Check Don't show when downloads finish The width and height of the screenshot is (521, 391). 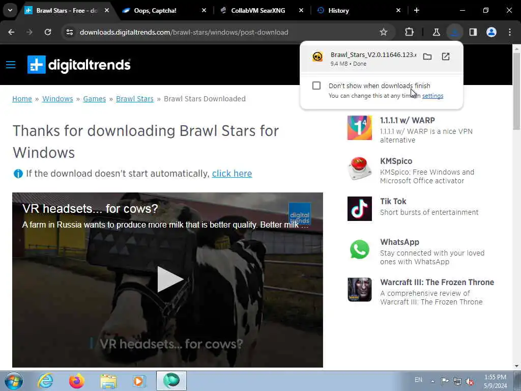tap(316, 86)
